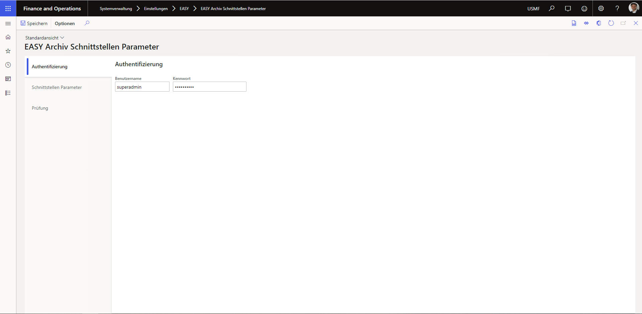Open Workspaces icon in the sidebar

(8, 79)
